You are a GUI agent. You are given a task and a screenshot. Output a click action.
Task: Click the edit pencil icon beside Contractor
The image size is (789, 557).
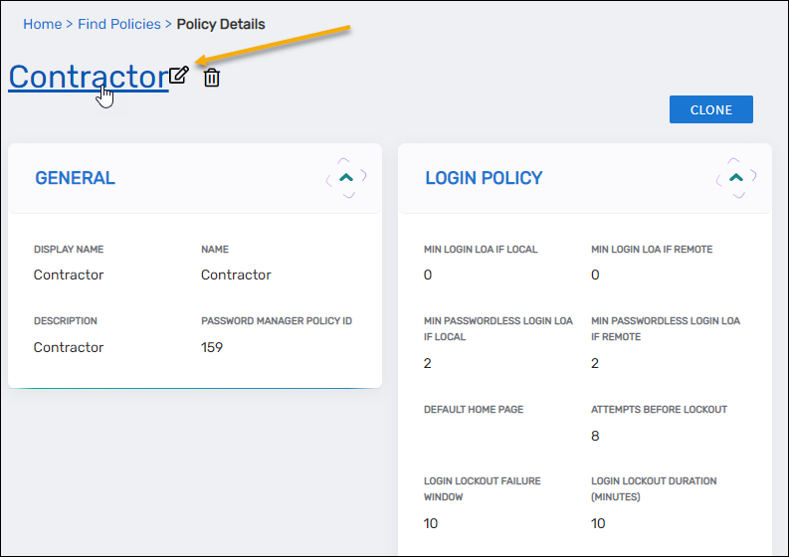click(x=179, y=76)
